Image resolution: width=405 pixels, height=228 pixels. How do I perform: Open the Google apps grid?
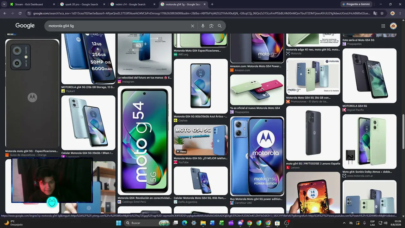383,26
